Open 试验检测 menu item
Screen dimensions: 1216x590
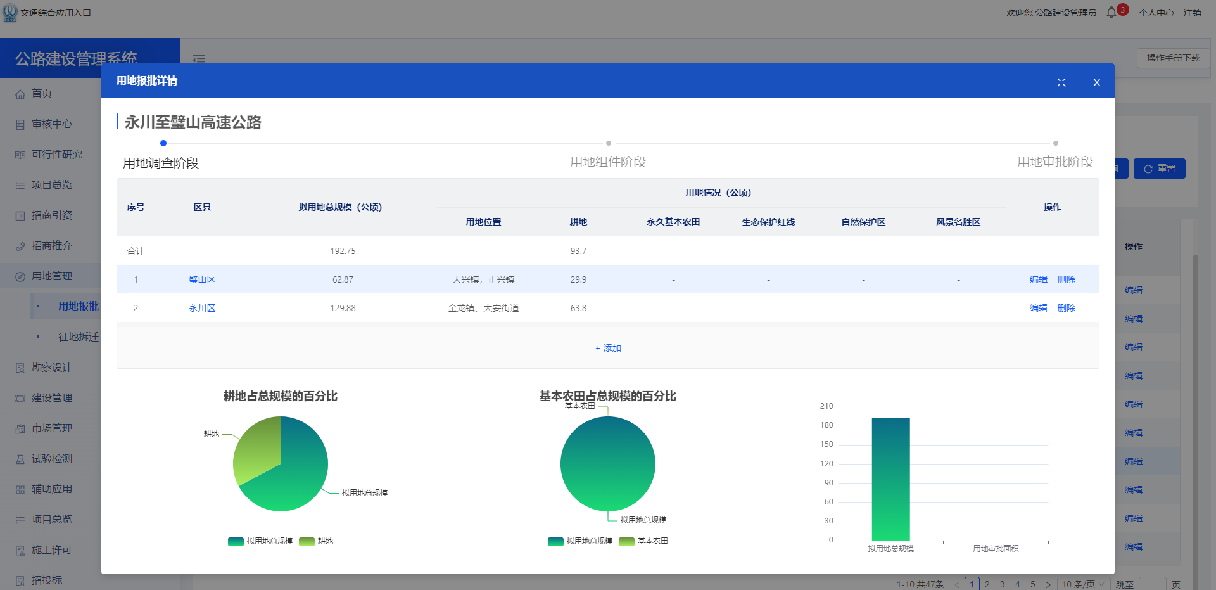point(51,458)
